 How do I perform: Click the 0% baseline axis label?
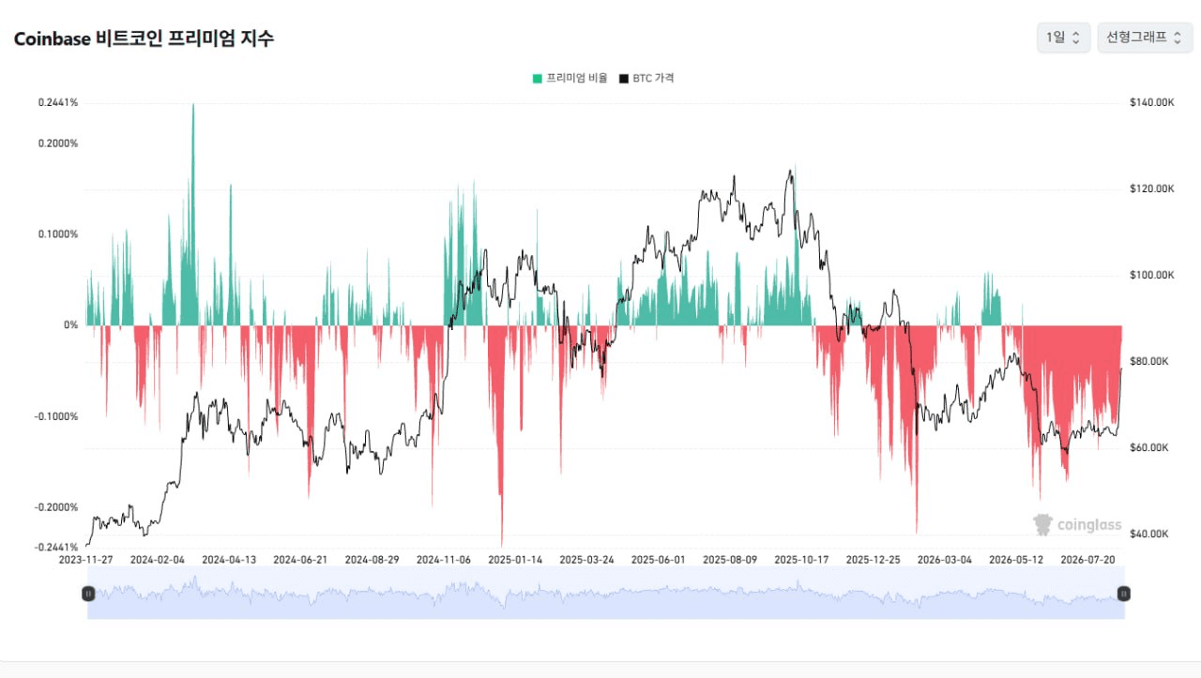pyautogui.click(x=71, y=325)
